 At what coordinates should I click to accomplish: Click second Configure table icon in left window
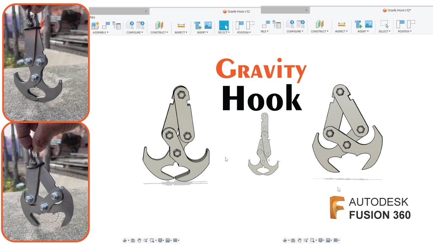click(140, 25)
